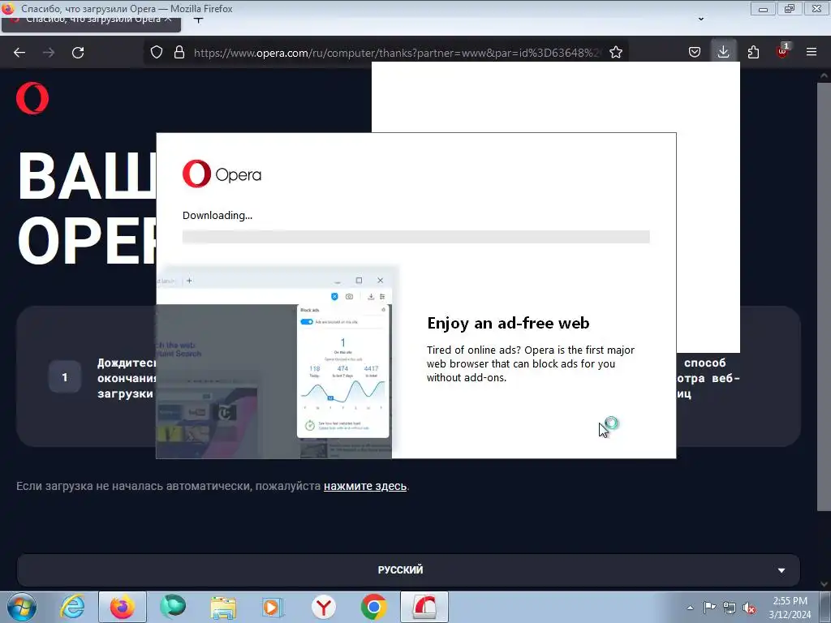Click the installer download progress bar
This screenshot has height=623, width=831.
pyautogui.click(x=416, y=237)
